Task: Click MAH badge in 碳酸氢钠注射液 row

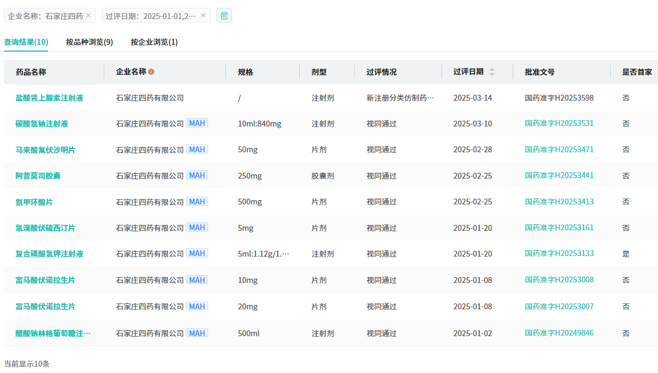Action: point(197,123)
